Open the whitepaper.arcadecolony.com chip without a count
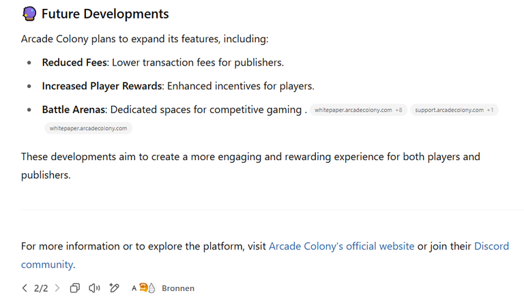This screenshot has height=302, width=524. coord(88,128)
